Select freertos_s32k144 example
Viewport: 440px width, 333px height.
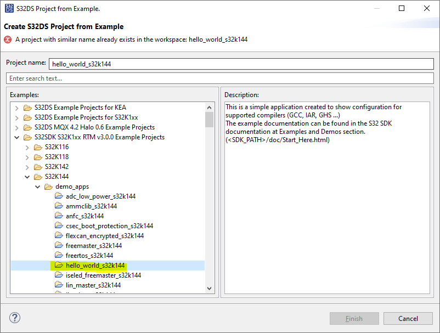(x=89, y=256)
